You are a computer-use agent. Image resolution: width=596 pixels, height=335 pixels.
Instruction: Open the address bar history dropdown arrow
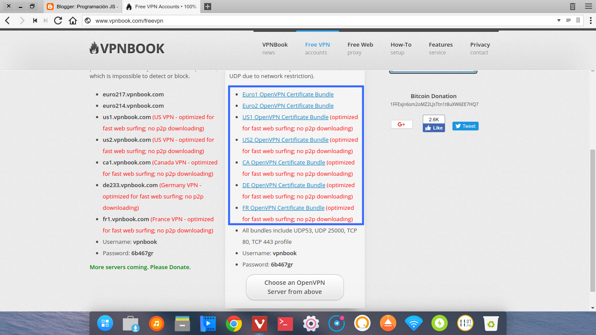coord(559,21)
